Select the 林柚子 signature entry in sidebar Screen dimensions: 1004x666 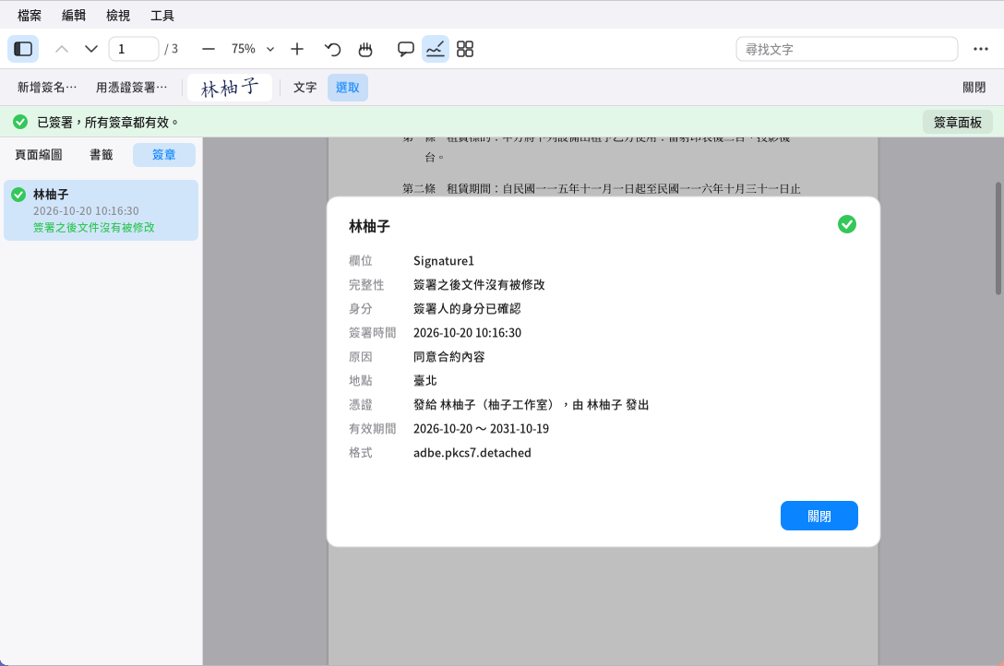point(102,210)
